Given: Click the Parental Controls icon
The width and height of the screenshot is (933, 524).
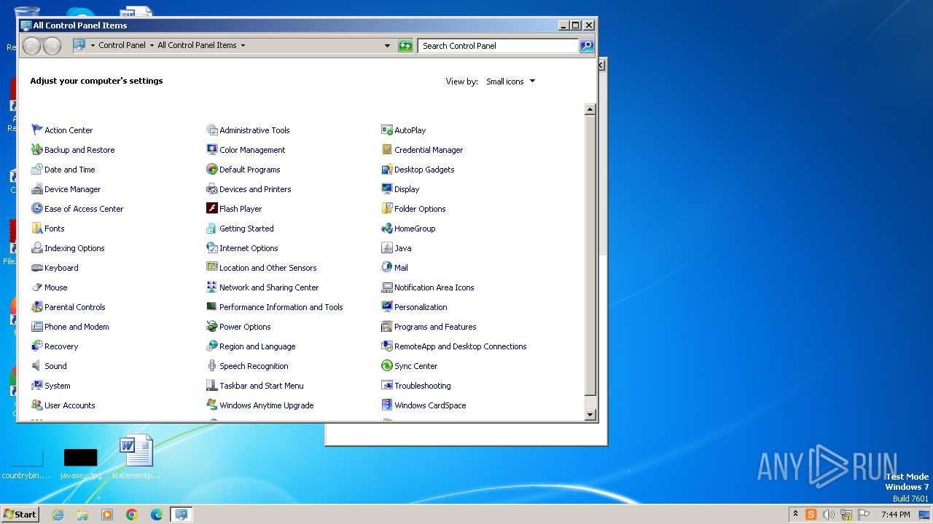Looking at the screenshot, I should [37, 307].
